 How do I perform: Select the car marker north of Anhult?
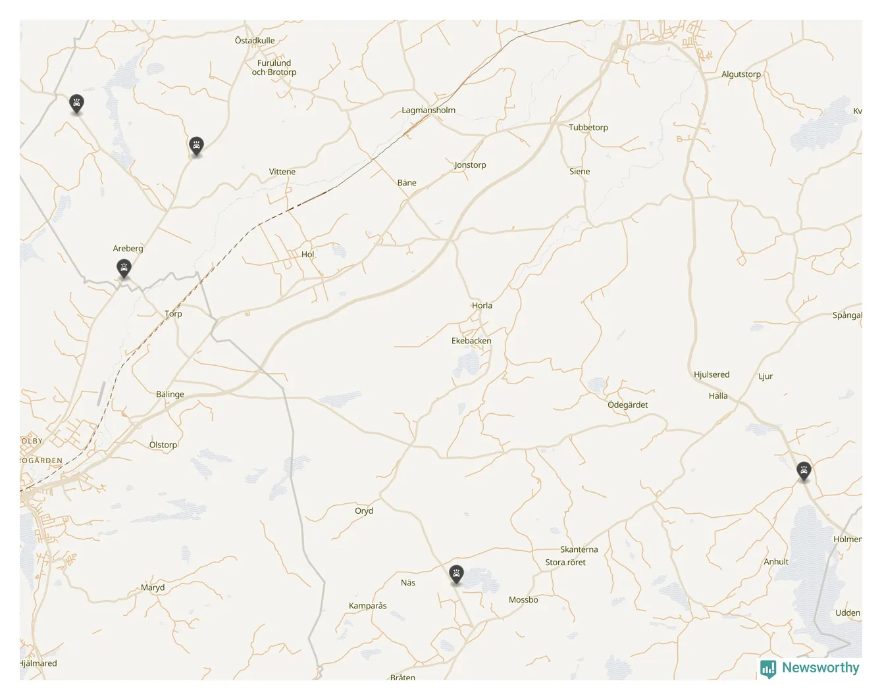point(804,471)
